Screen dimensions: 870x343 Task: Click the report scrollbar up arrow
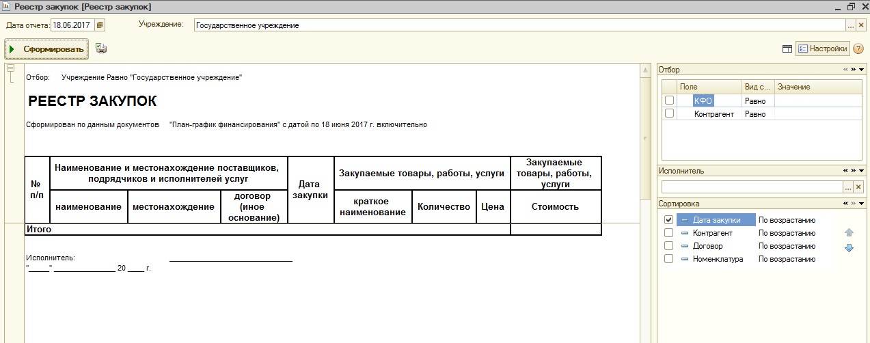pyautogui.click(x=645, y=70)
